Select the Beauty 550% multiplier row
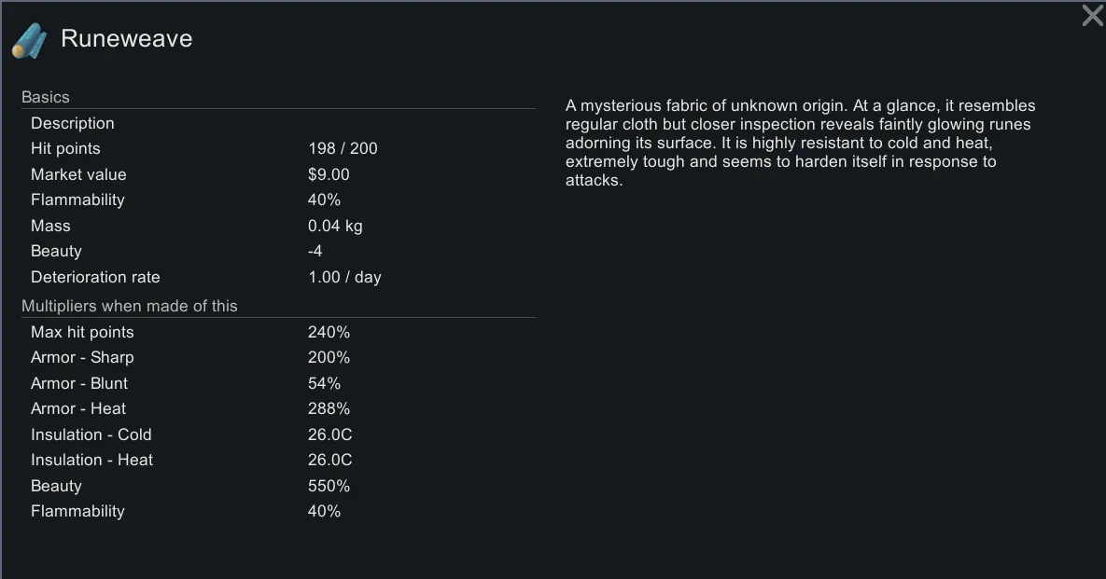Viewport: 1106px width, 579px height. (56, 486)
